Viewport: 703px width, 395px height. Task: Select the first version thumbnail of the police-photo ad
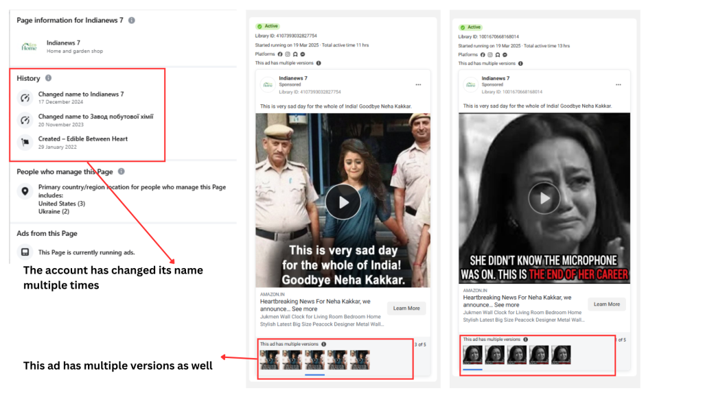tap(270, 359)
